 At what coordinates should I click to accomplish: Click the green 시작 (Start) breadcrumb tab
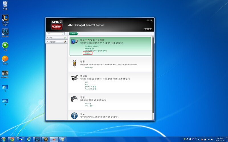74,34
